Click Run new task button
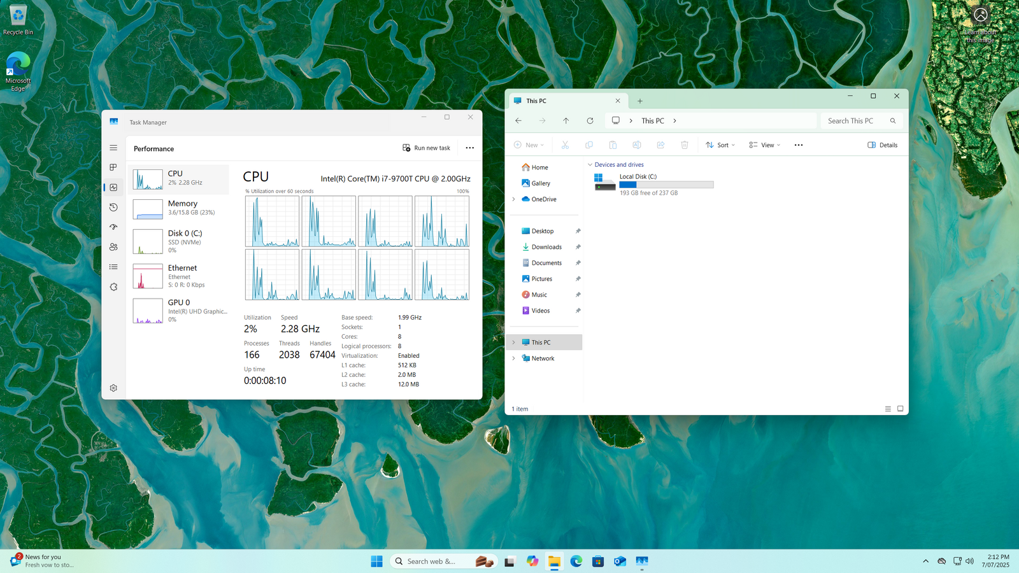This screenshot has height=573, width=1019. coord(426,148)
